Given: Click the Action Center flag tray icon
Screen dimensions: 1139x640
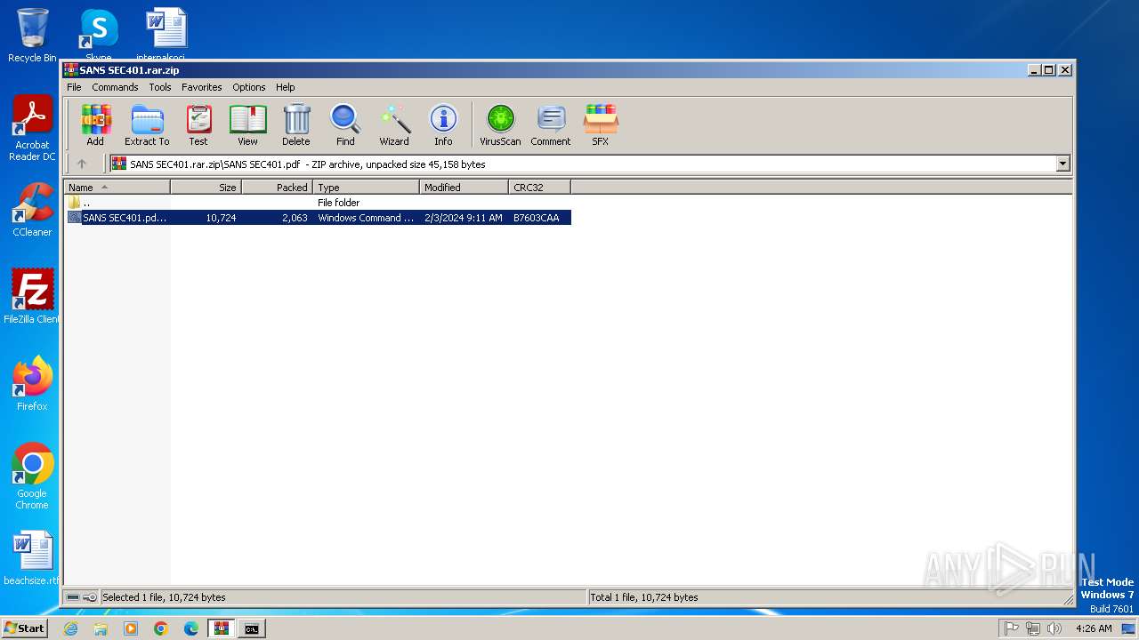Looking at the screenshot, I should point(1012,628).
